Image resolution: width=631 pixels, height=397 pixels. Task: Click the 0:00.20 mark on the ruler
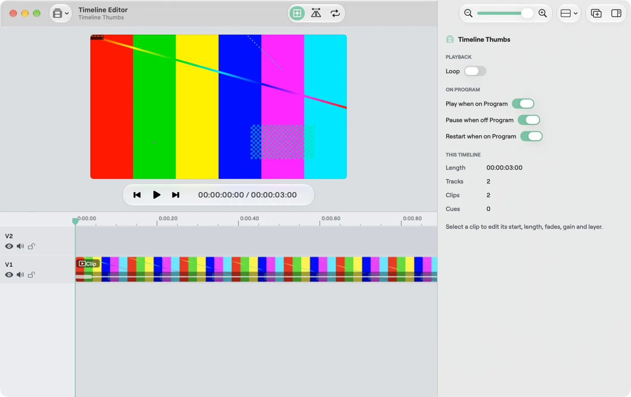point(168,218)
